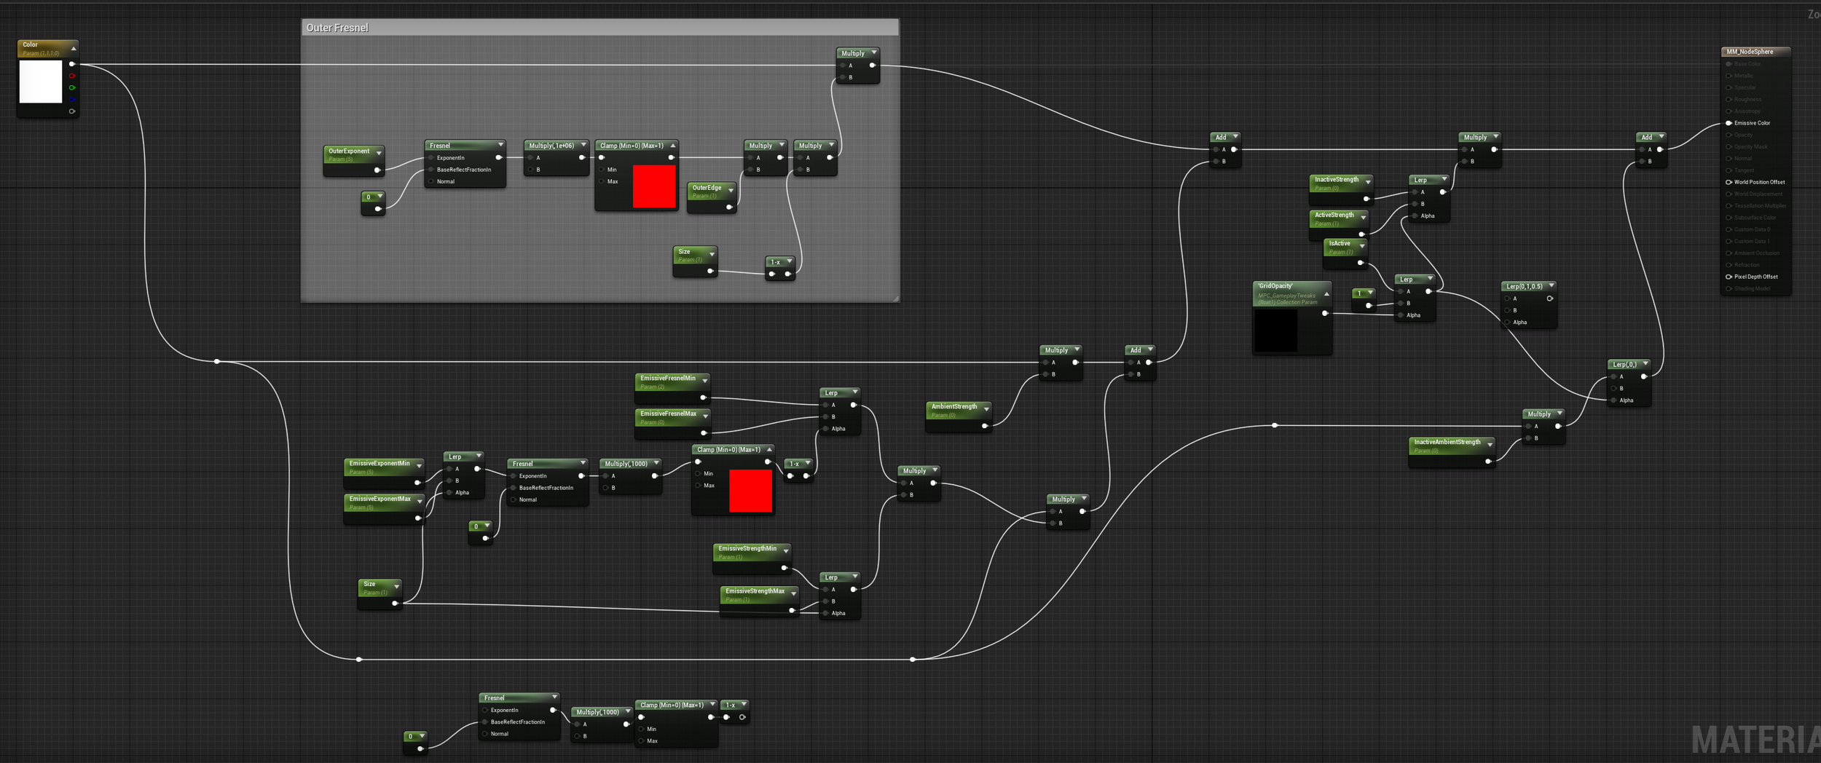Collapse the GridOpacity node preview arrow
The width and height of the screenshot is (1821, 763).
[1326, 294]
